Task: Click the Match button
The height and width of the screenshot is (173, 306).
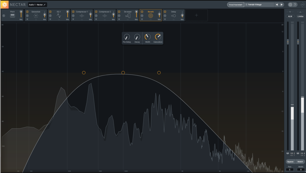Action: click(x=300, y=161)
